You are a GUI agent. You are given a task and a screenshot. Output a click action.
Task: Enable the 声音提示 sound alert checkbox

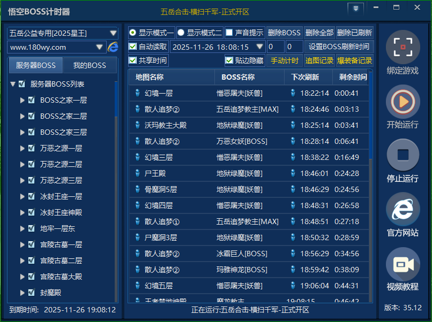(x=229, y=33)
